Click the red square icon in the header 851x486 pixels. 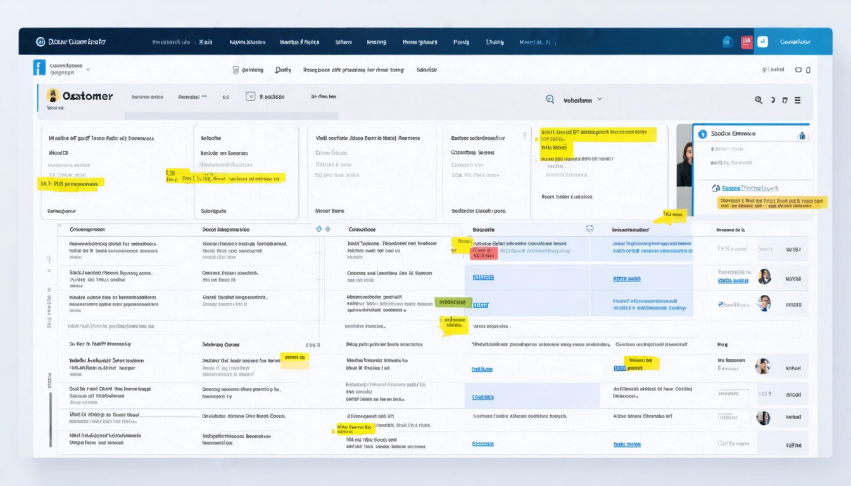(x=746, y=42)
